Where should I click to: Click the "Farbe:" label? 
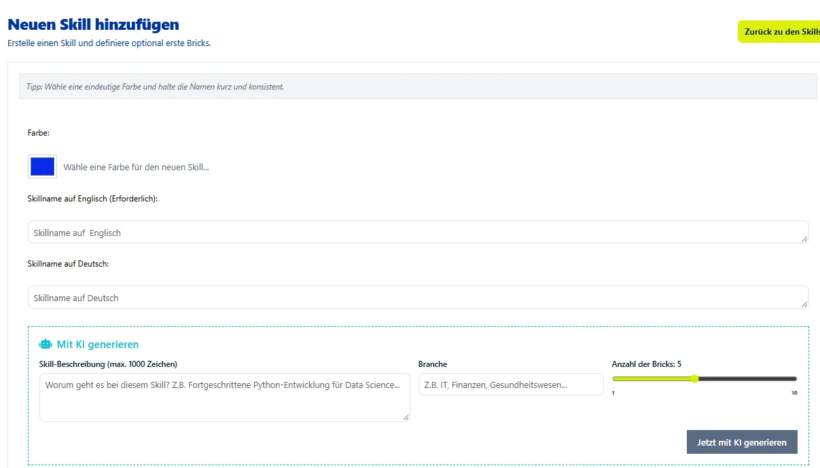click(39, 134)
